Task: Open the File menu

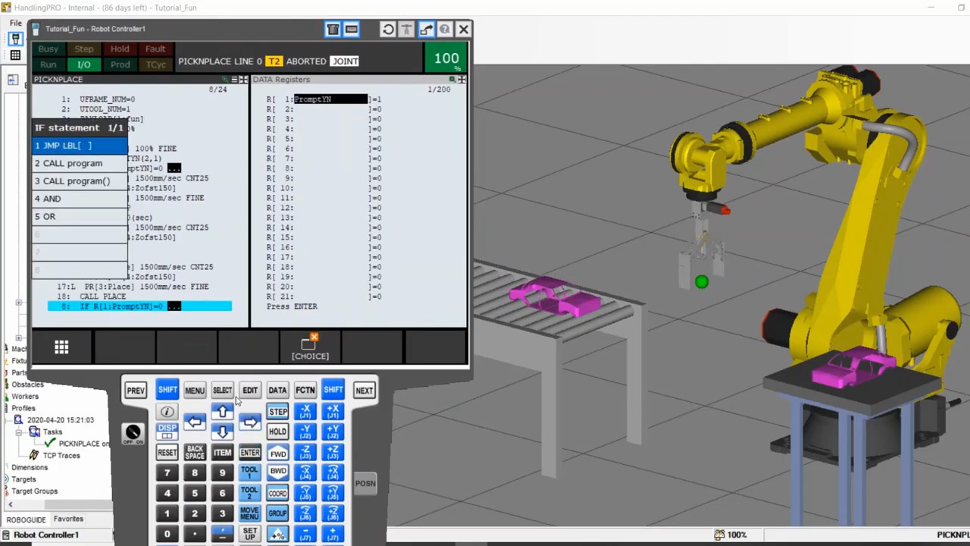Action: click(16, 24)
